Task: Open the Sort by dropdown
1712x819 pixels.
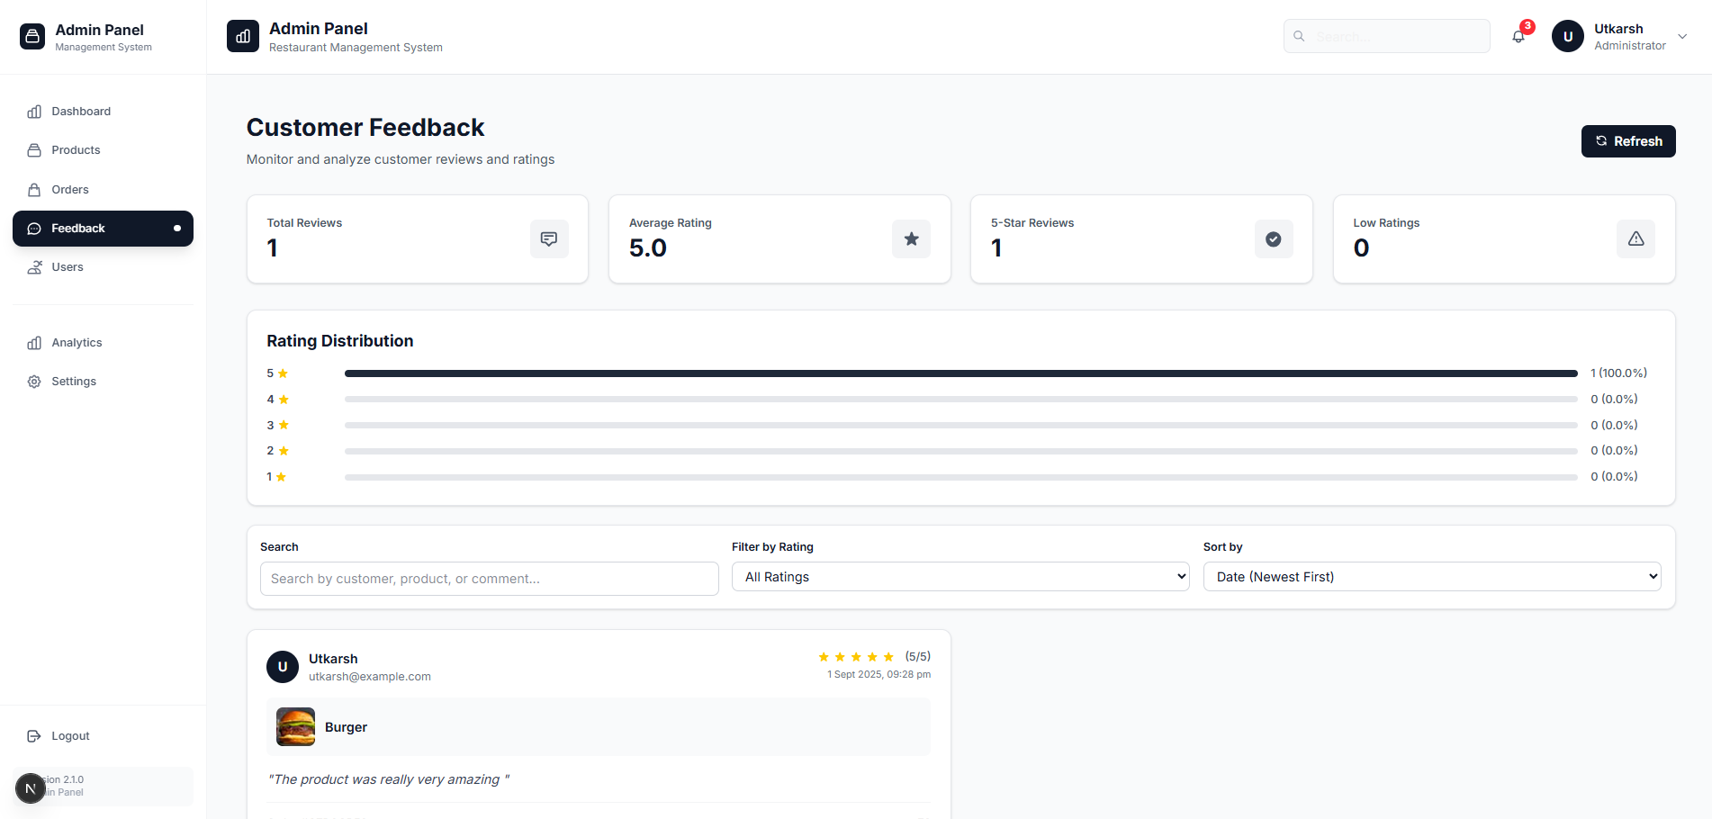Action: [1431, 577]
